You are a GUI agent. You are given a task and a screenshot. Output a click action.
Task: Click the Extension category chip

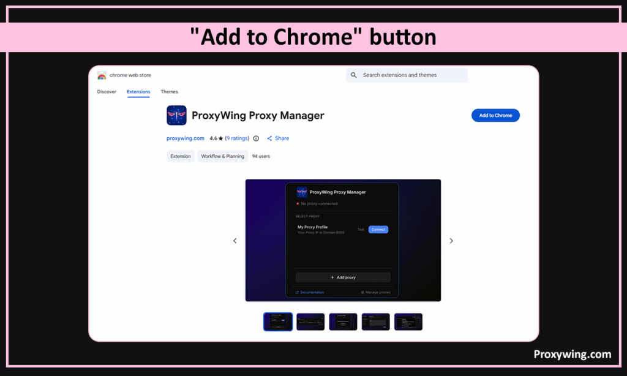[181, 156]
